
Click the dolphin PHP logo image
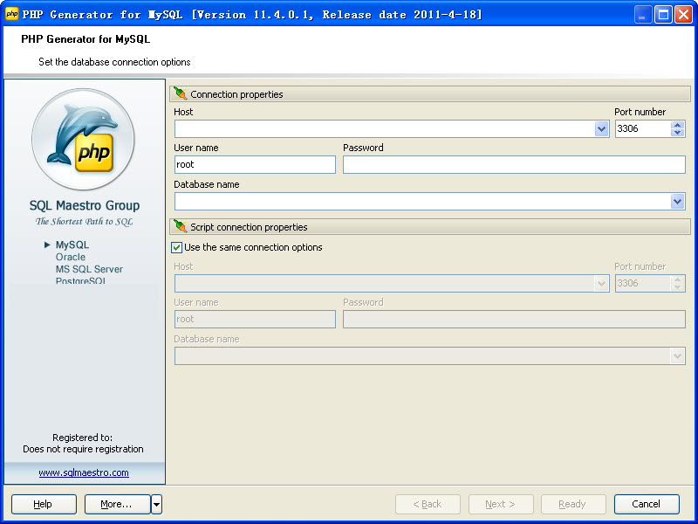click(x=84, y=140)
